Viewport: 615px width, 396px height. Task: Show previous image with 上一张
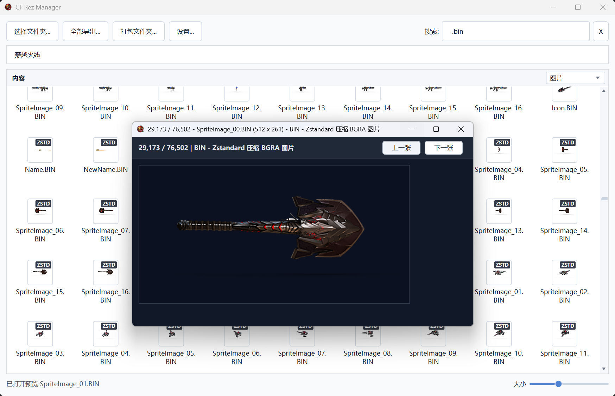pyautogui.click(x=401, y=148)
